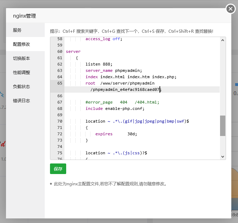The height and width of the screenshot is (223, 238).
Task: Click the '#error_page 404' comment line
Action: [122, 102]
